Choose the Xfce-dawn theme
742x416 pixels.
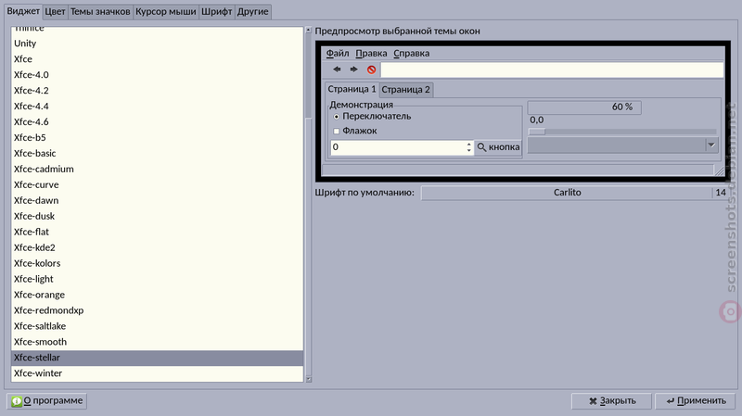click(157, 200)
